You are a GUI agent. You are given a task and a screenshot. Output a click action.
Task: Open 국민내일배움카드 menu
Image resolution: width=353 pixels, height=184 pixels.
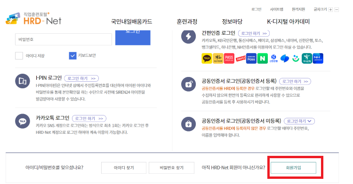click(x=131, y=22)
